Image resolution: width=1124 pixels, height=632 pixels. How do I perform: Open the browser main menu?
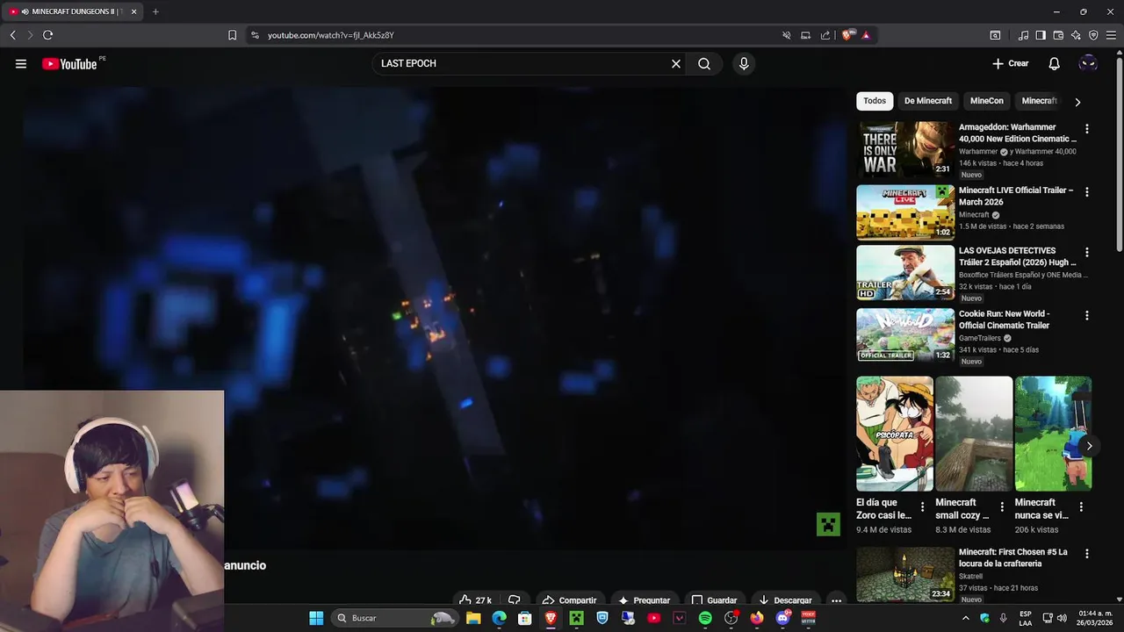coord(1111,35)
